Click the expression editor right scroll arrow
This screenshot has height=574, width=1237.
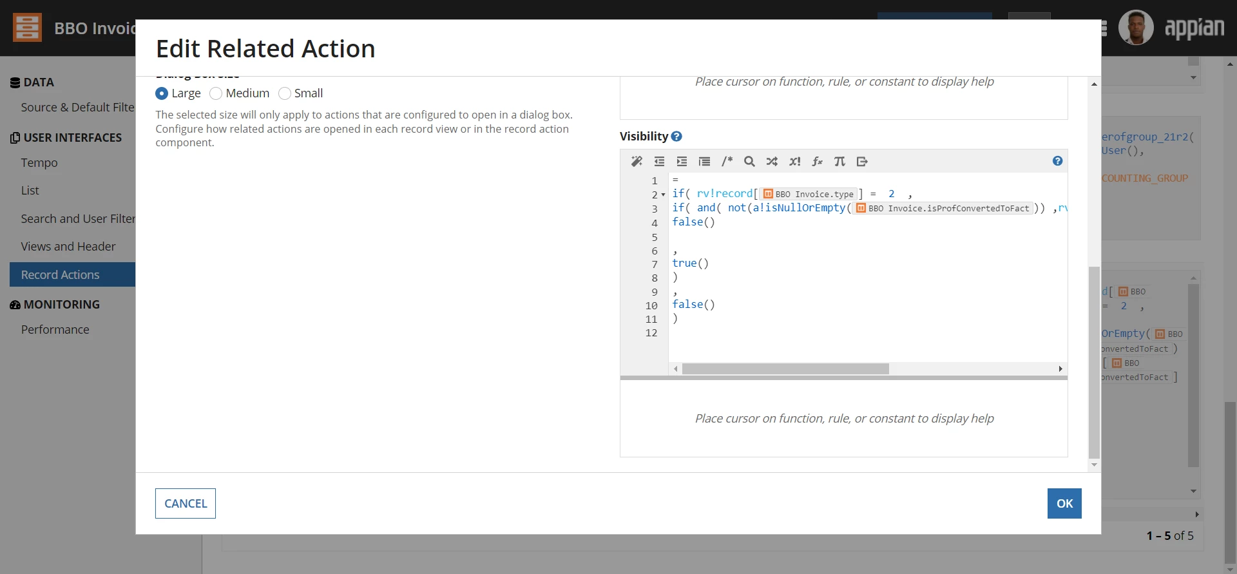pos(1060,369)
